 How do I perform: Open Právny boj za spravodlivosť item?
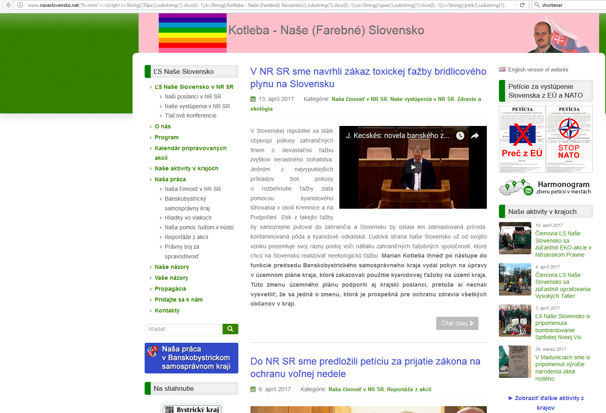(182, 252)
